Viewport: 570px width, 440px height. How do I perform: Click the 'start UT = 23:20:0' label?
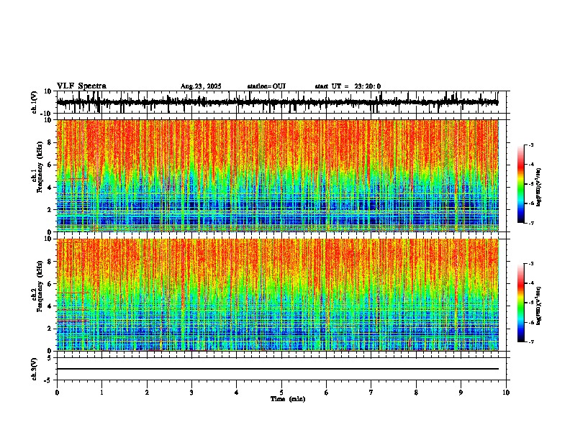(x=348, y=86)
